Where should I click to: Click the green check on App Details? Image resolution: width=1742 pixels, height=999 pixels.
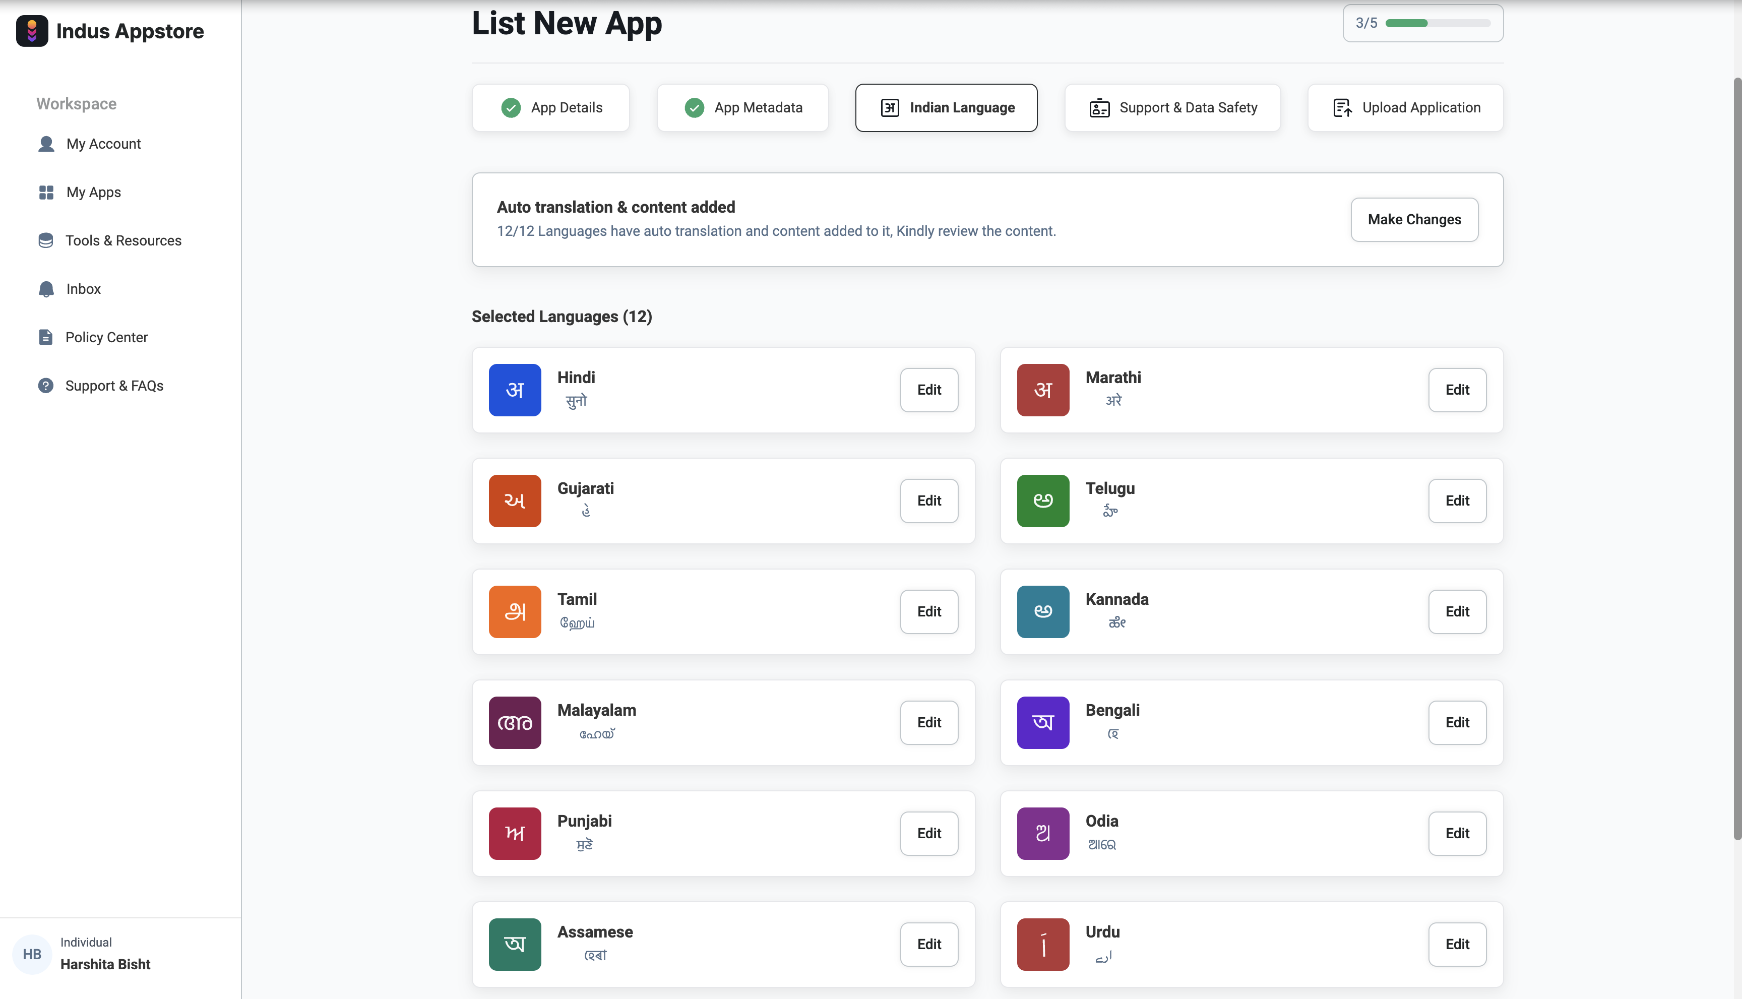511,108
